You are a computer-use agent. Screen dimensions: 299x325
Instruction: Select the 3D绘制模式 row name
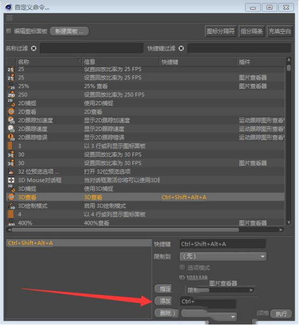point(32,205)
